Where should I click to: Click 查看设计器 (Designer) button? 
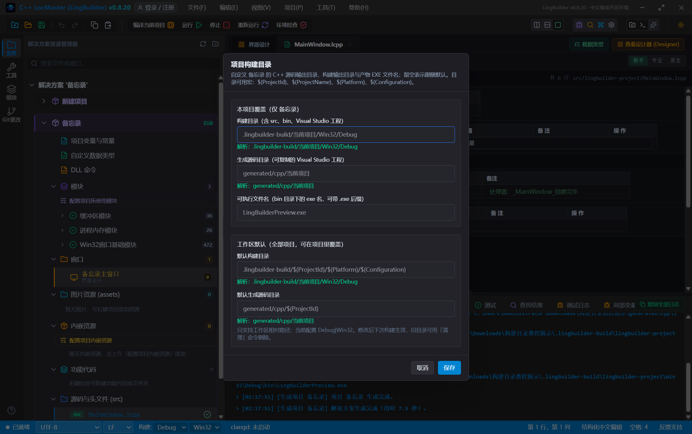click(648, 44)
